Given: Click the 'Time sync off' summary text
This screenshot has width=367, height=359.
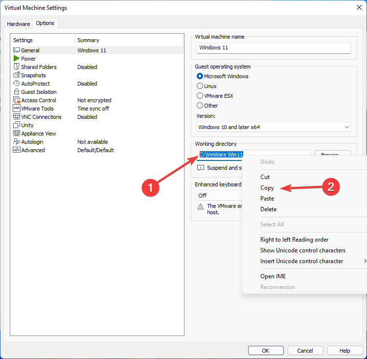Looking at the screenshot, I should point(93,109).
